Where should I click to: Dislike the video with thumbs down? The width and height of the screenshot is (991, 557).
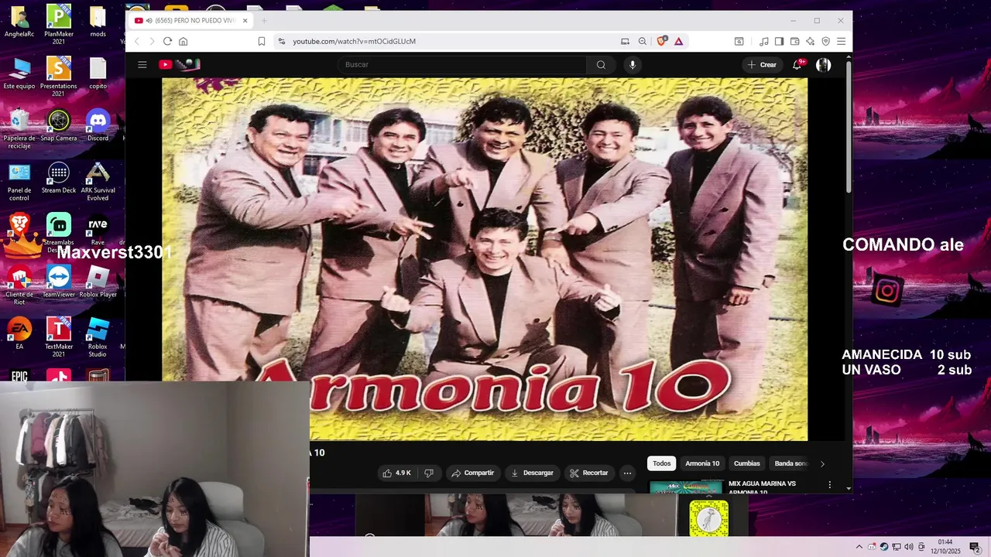tap(429, 473)
